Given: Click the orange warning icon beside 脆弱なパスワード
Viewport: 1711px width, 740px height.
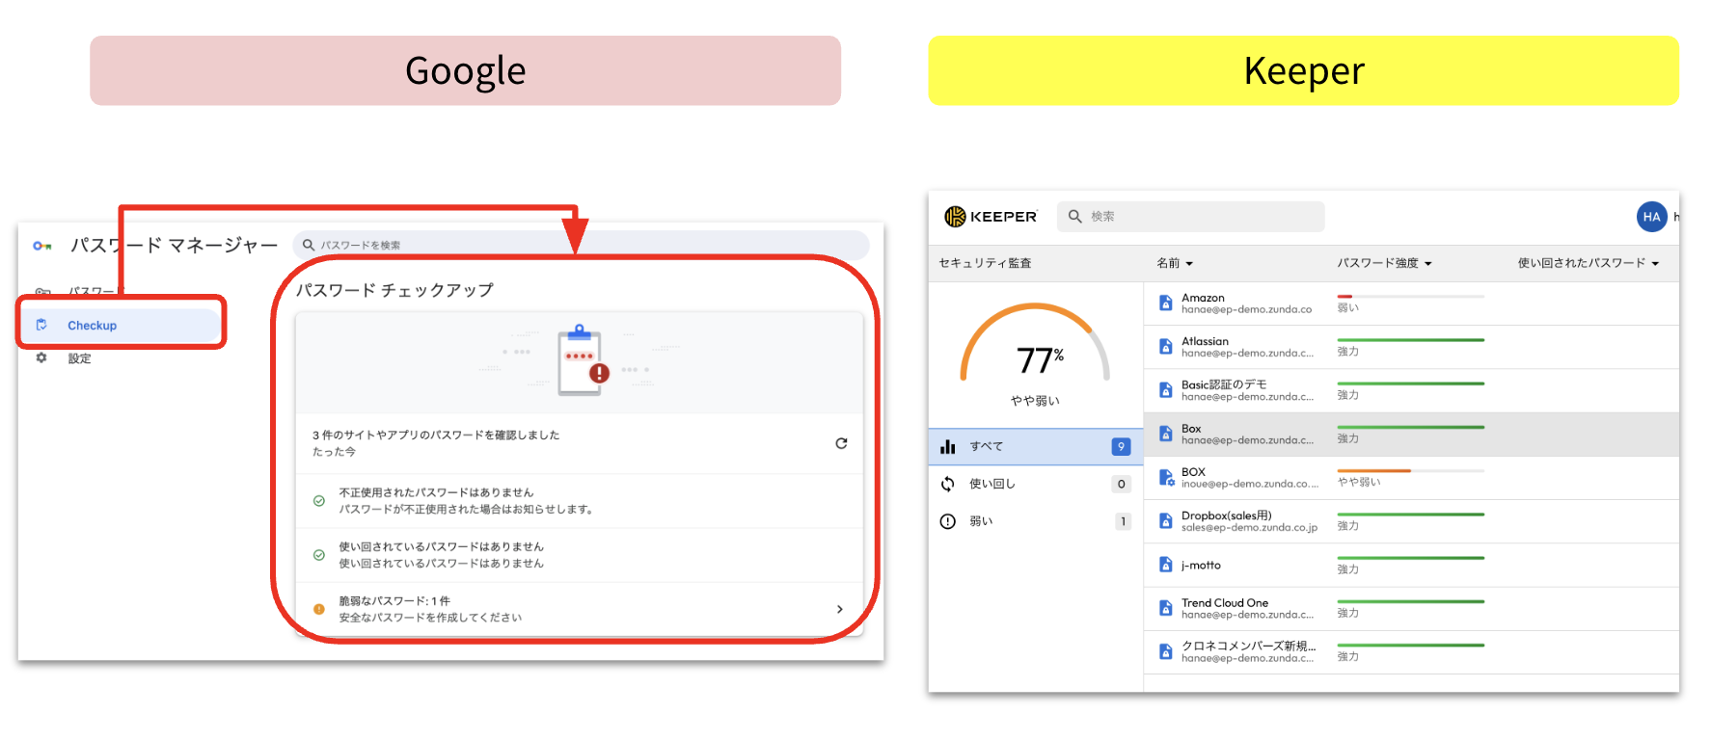Looking at the screenshot, I should [319, 609].
